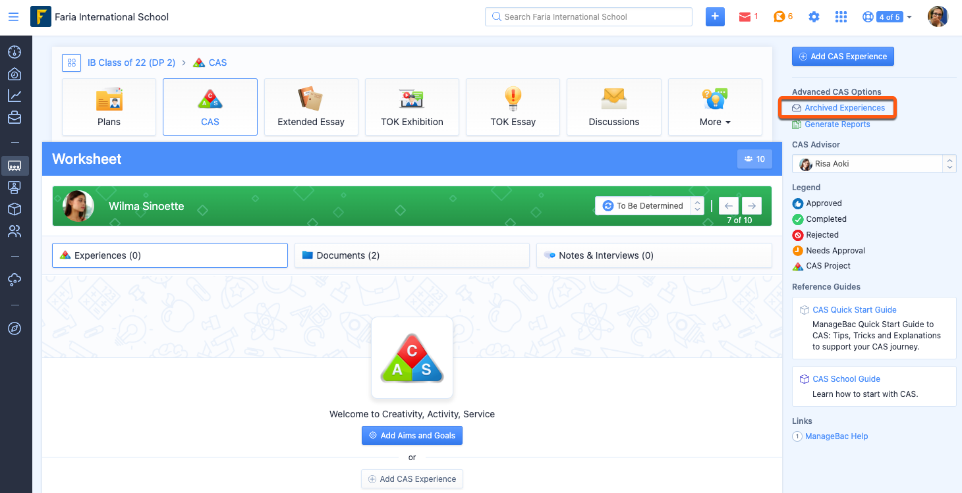Screen dimensions: 962x493
Task: Open the Extended Essay tile
Action: pyautogui.click(x=311, y=107)
